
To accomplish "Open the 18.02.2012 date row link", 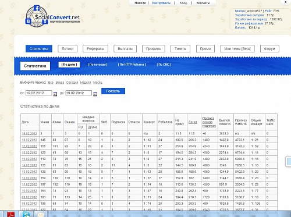I will click(x=29, y=140).
